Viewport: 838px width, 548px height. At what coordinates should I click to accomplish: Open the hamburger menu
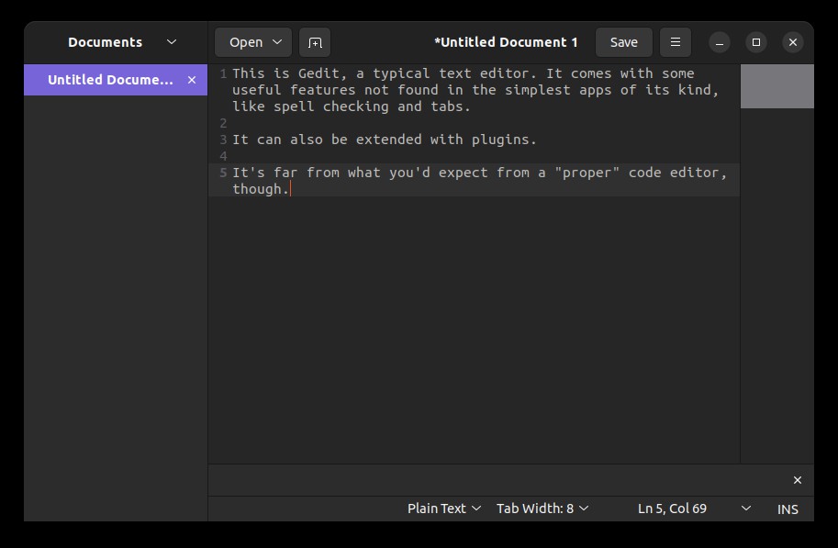(676, 42)
